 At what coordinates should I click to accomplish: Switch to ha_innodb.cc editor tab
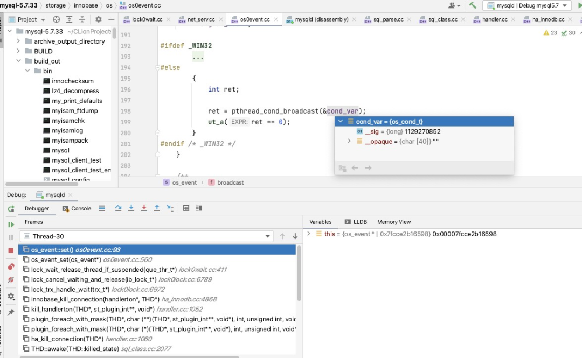[x=548, y=19]
